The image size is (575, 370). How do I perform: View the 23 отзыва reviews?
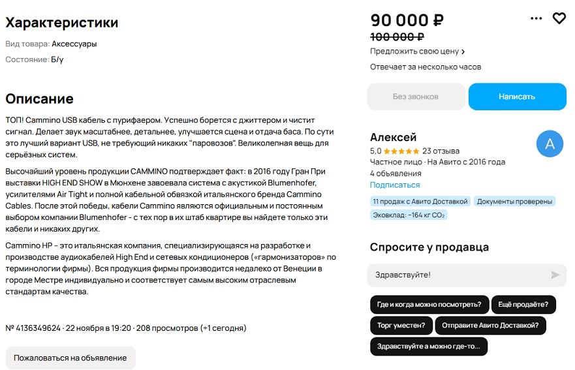coord(441,151)
